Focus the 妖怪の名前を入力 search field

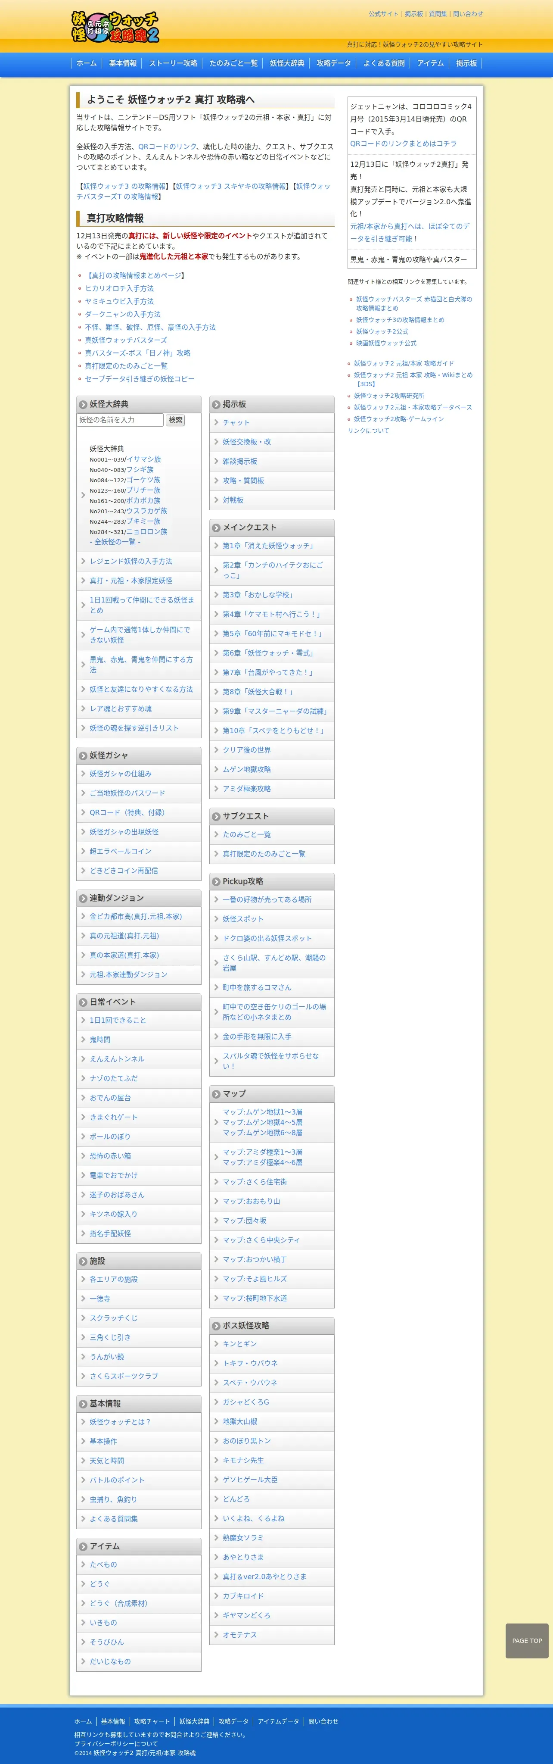click(120, 420)
